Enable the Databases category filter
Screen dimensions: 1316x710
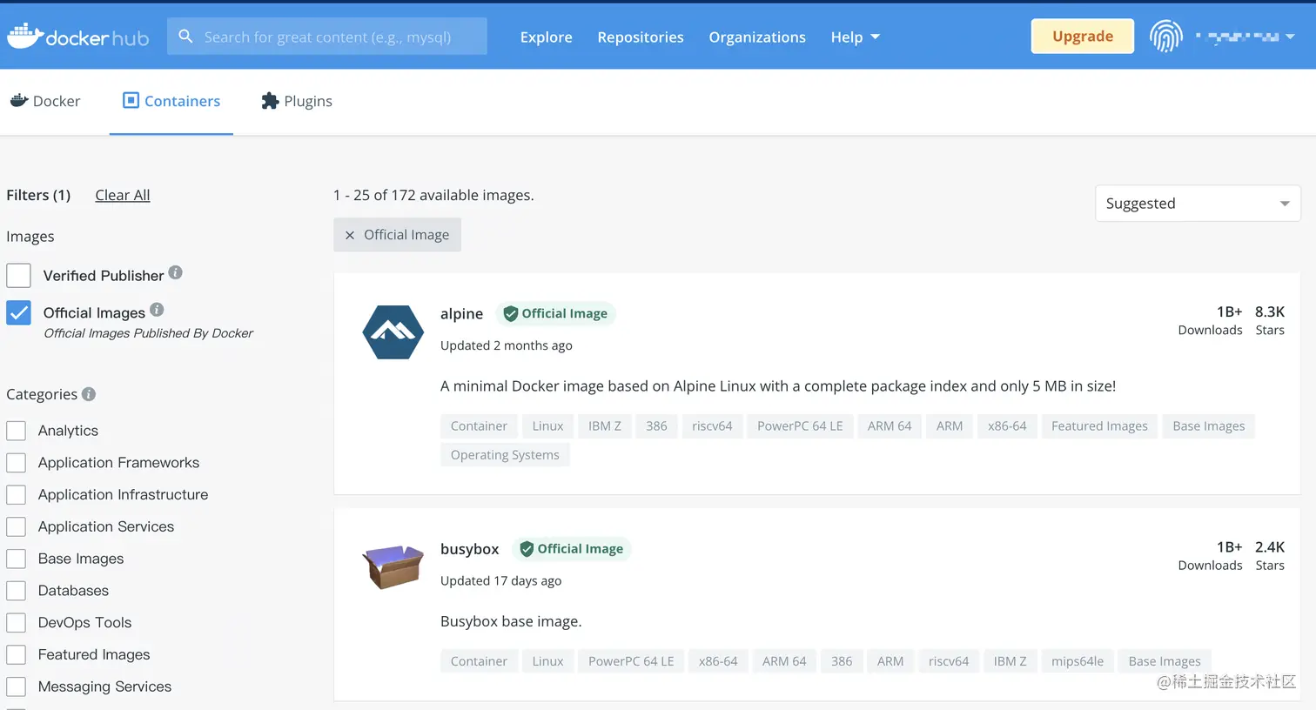tap(17, 591)
